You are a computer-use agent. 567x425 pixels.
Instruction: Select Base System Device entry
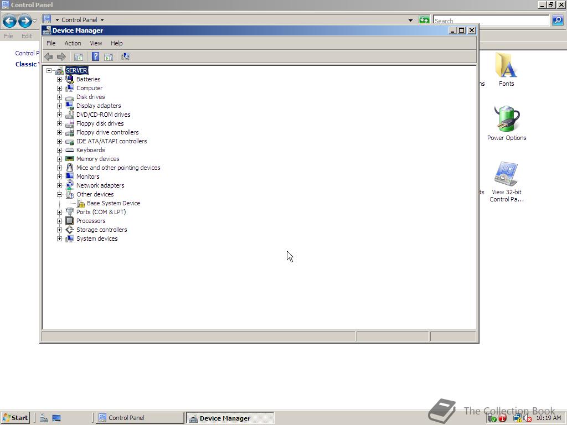[x=114, y=203]
